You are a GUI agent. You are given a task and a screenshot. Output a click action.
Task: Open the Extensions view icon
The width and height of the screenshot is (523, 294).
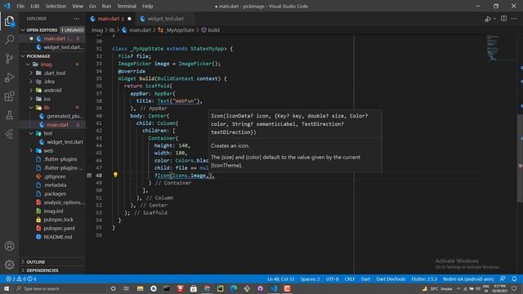click(9, 96)
